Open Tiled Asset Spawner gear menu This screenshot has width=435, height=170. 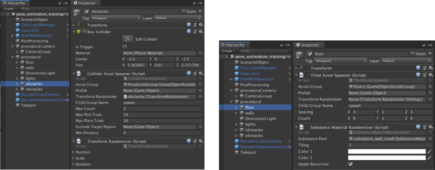[x=430, y=75]
